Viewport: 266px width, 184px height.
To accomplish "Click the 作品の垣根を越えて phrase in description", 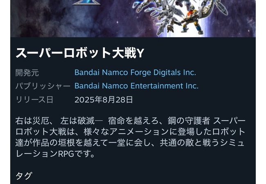I will [x=70, y=143].
